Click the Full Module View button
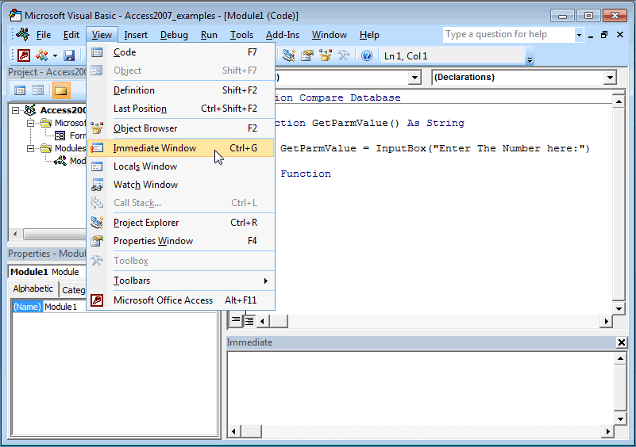The width and height of the screenshot is (636, 447). coord(249,321)
